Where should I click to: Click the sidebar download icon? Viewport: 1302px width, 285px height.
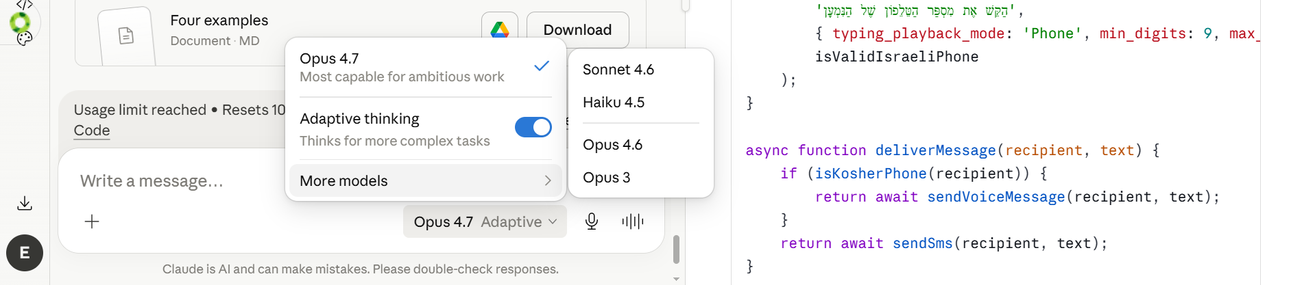(x=25, y=203)
